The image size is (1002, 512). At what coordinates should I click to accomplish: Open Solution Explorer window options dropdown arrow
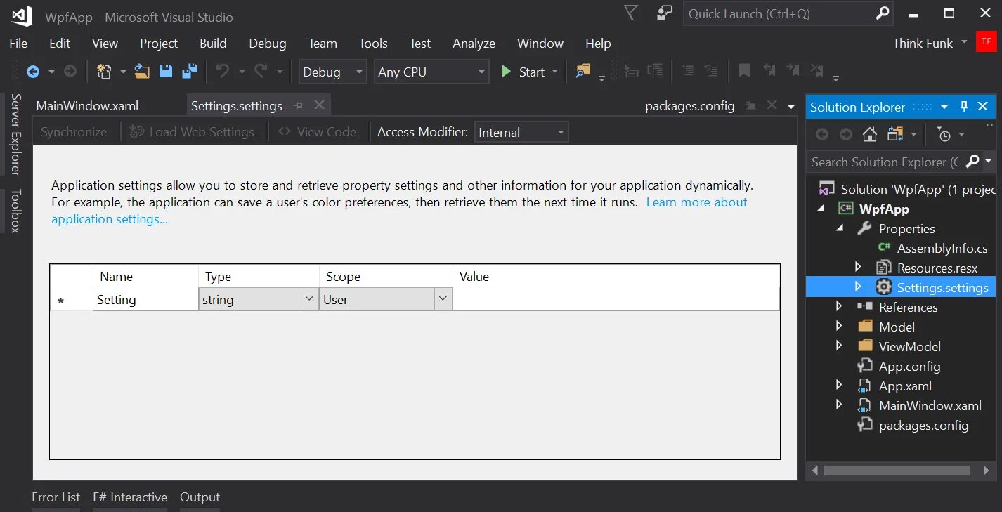click(x=944, y=107)
